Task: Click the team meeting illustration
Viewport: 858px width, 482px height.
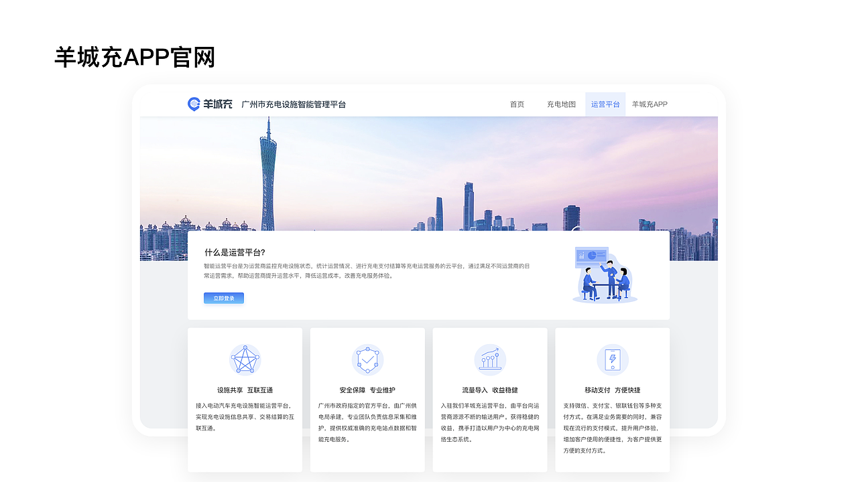Action: point(605,274)
